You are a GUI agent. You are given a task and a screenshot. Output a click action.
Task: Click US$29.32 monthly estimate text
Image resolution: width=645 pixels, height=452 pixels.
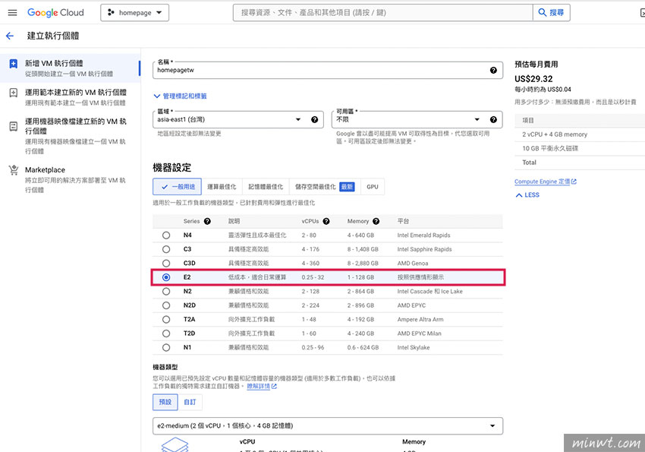click(533, 79)
